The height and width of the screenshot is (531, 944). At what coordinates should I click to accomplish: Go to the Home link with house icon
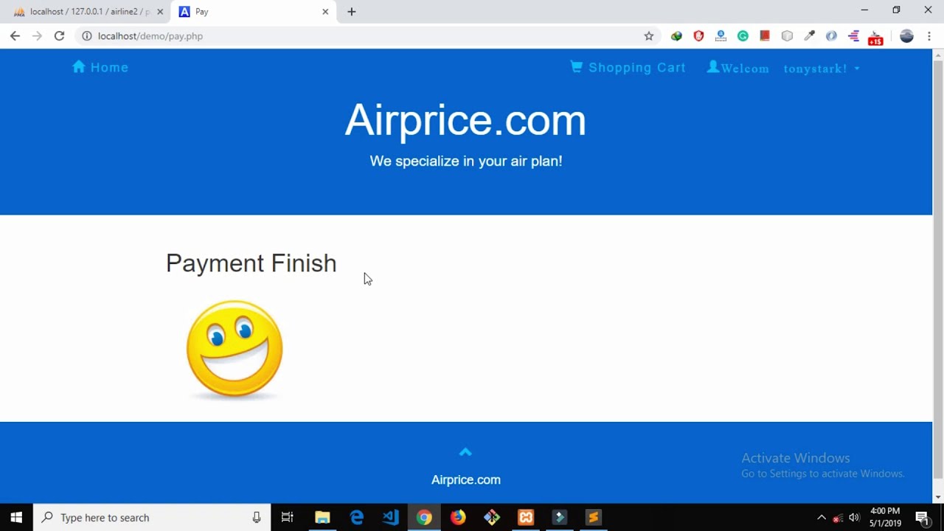100,67
